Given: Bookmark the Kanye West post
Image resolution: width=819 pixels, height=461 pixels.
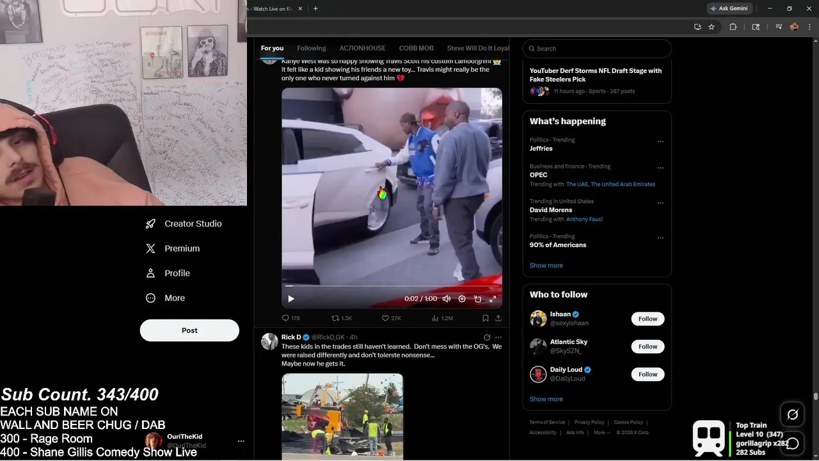Looking at the screenshot, I should tap(486, 318).
